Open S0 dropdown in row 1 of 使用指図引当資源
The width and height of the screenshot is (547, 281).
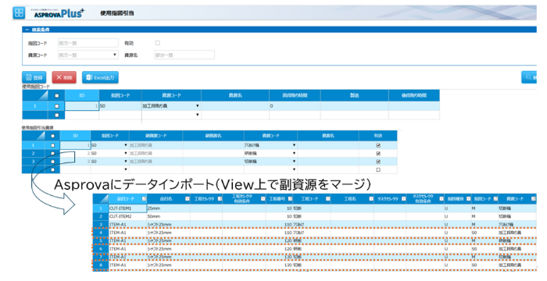[126, 145]
